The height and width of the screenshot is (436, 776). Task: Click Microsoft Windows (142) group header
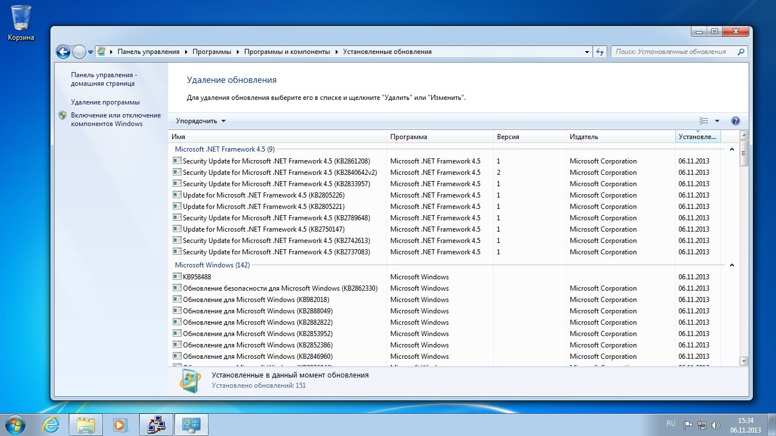(212, 265)
